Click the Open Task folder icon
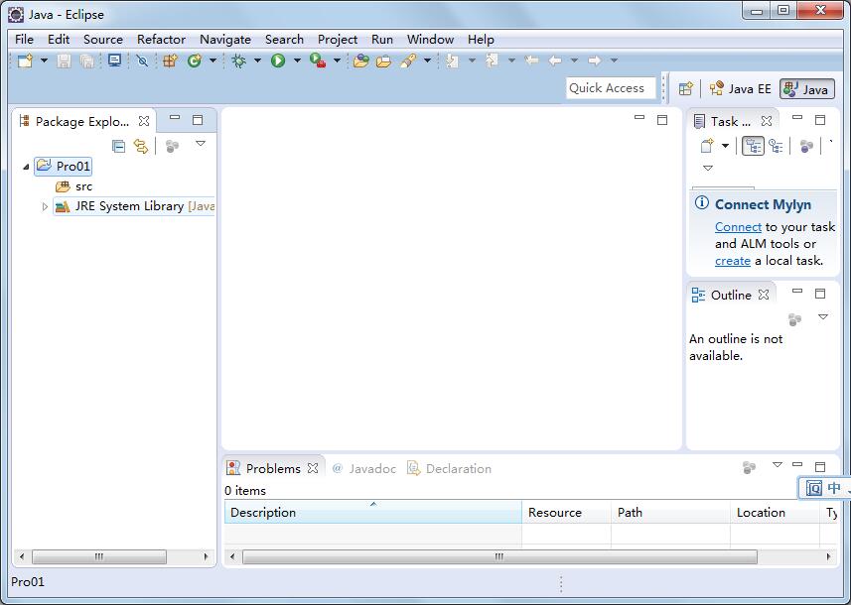The height and width of the screenshot is (605, 851). coord(383,60)
